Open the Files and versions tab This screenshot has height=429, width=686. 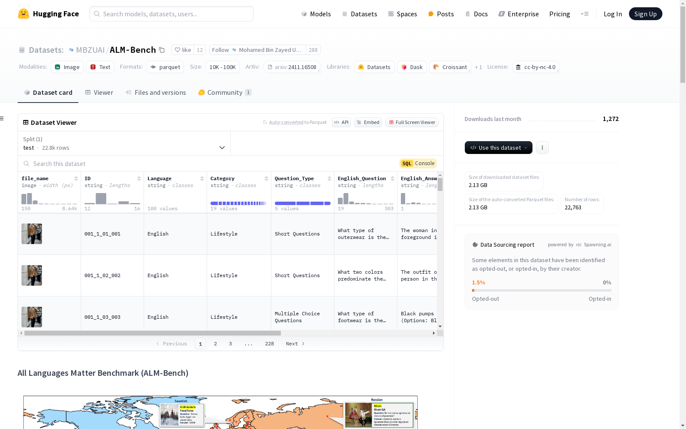pyautogui.click(x=156, y=93)
